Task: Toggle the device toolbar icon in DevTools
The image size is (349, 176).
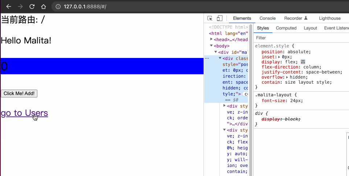Action: [219, 18]
